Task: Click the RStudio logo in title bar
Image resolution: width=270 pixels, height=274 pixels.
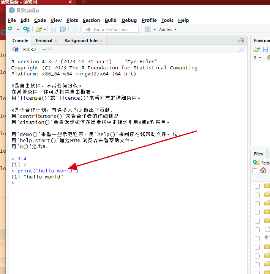Action: pos(11,10)
